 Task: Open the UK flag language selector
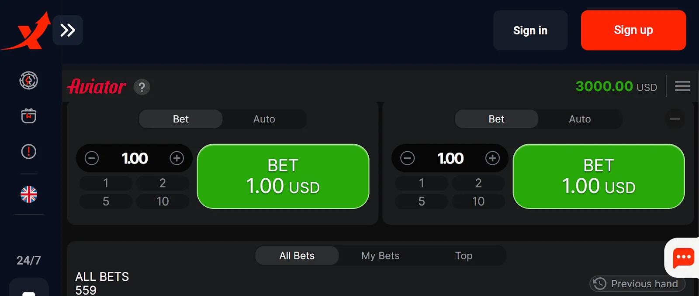(x=29, y=194)
